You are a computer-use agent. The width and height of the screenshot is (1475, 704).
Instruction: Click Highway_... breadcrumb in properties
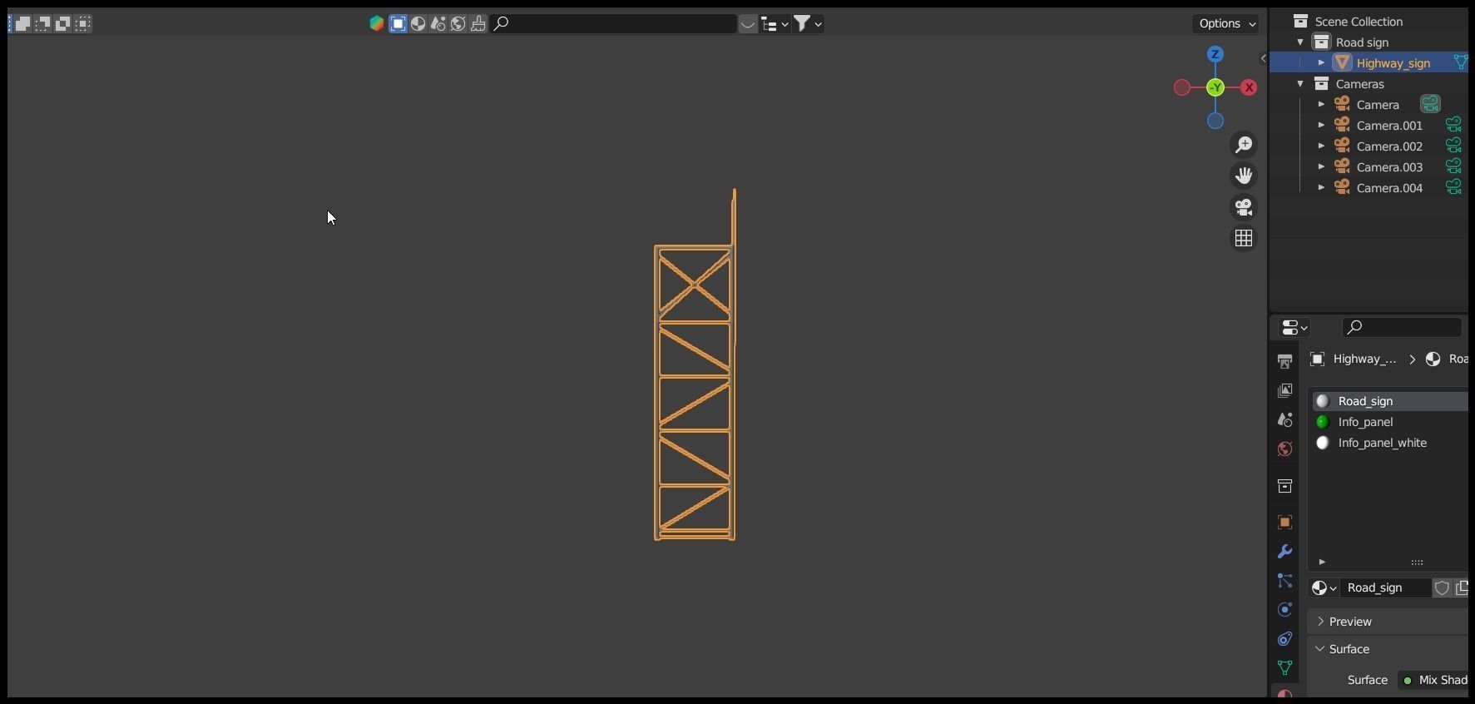1364,359
